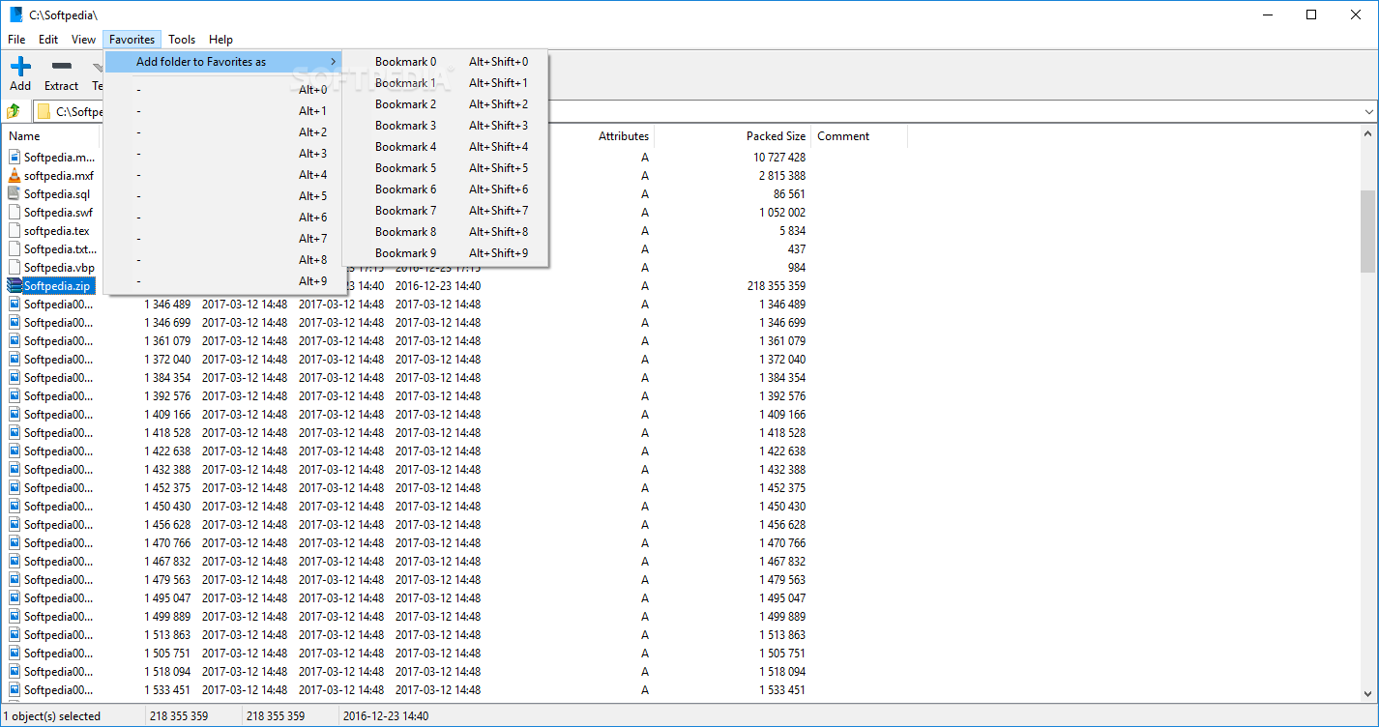Open the address bar dropdown arrow
Screen dimensions: 1379x727
1368,112
